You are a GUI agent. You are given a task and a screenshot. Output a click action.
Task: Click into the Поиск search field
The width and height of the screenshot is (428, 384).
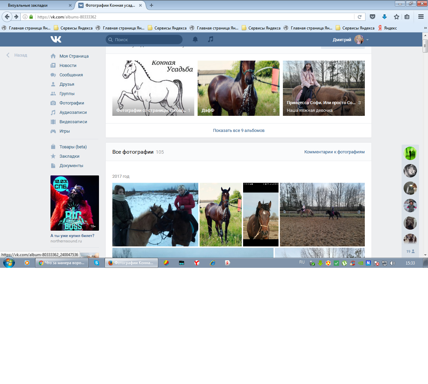(147, 40)
